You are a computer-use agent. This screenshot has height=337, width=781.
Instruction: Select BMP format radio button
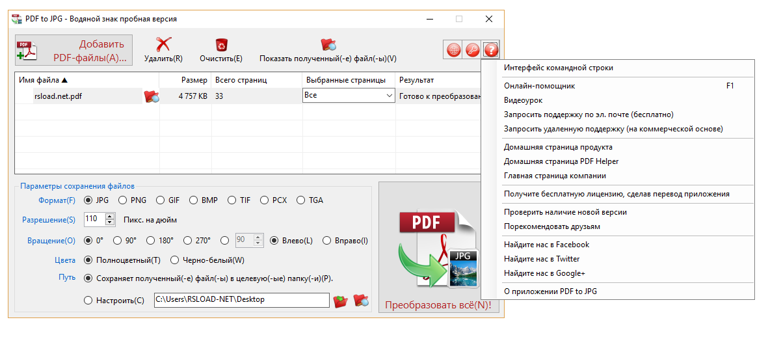pos(194,200)
